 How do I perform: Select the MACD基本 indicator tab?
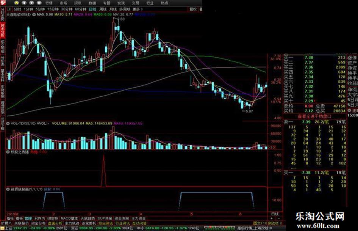tap(69, 218)
